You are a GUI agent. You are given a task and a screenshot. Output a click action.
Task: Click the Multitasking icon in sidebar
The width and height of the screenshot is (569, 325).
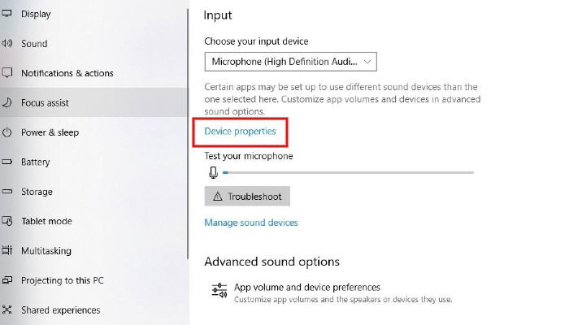[x=7, y=250]
